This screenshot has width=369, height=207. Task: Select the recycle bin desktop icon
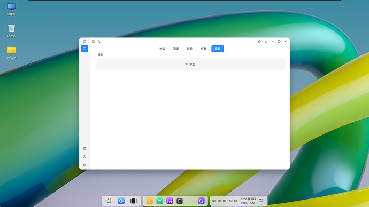11,31
